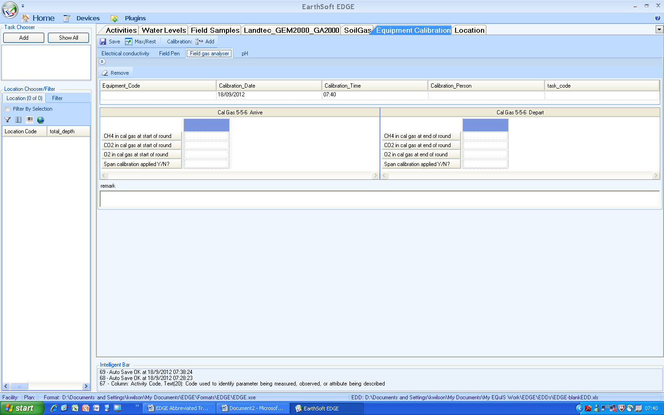Click the task_code column header

point(602,86)
